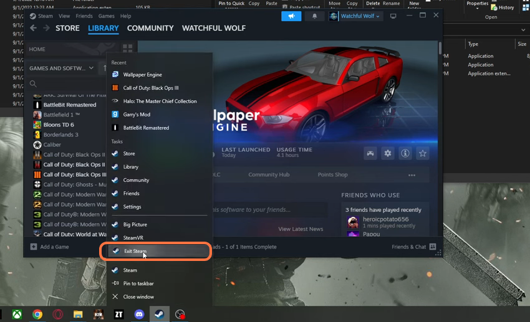Launch SteamVR from the jump list
The image size is (530, 322).
[x=160, y=238]
